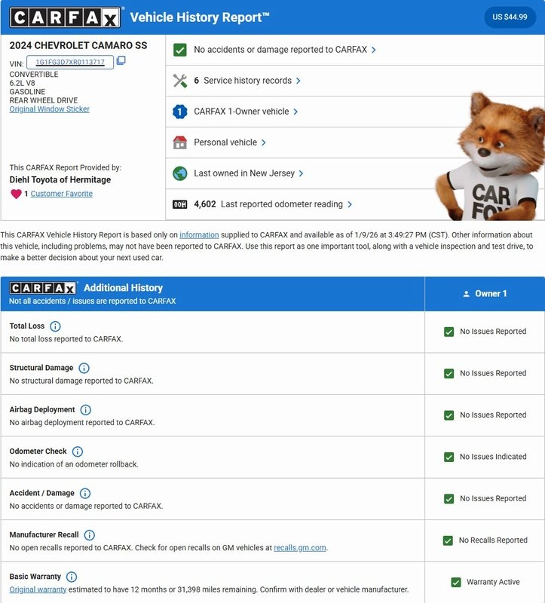
Task: Click the Warranty Active green checkmark
Action: tap(455, 582)
